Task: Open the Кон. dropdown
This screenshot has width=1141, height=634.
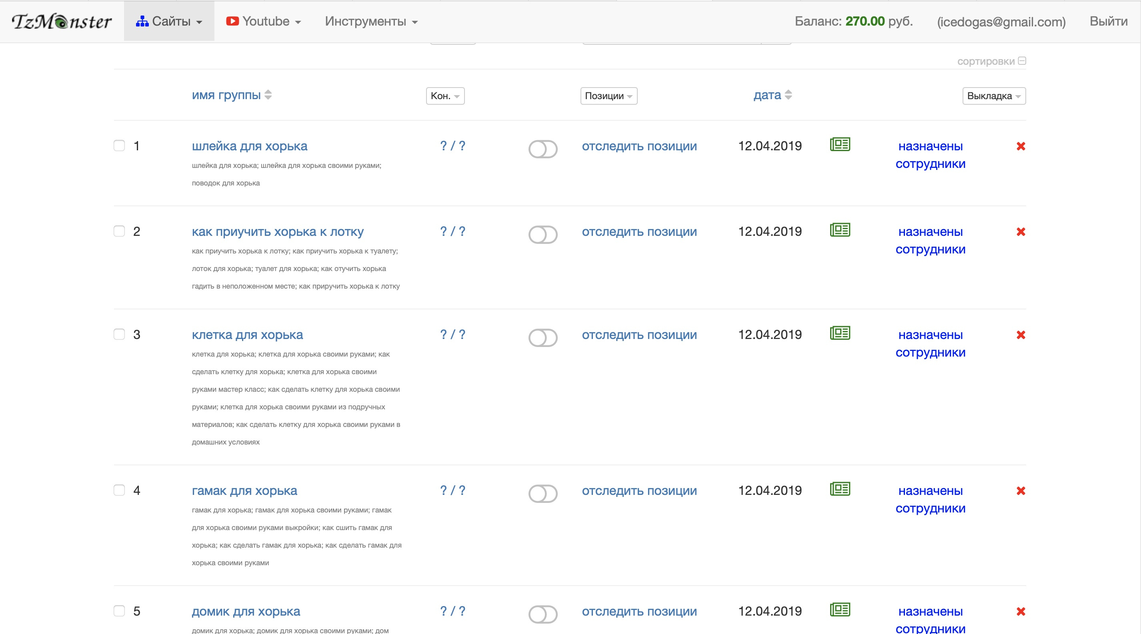Action: coord(445,96)
